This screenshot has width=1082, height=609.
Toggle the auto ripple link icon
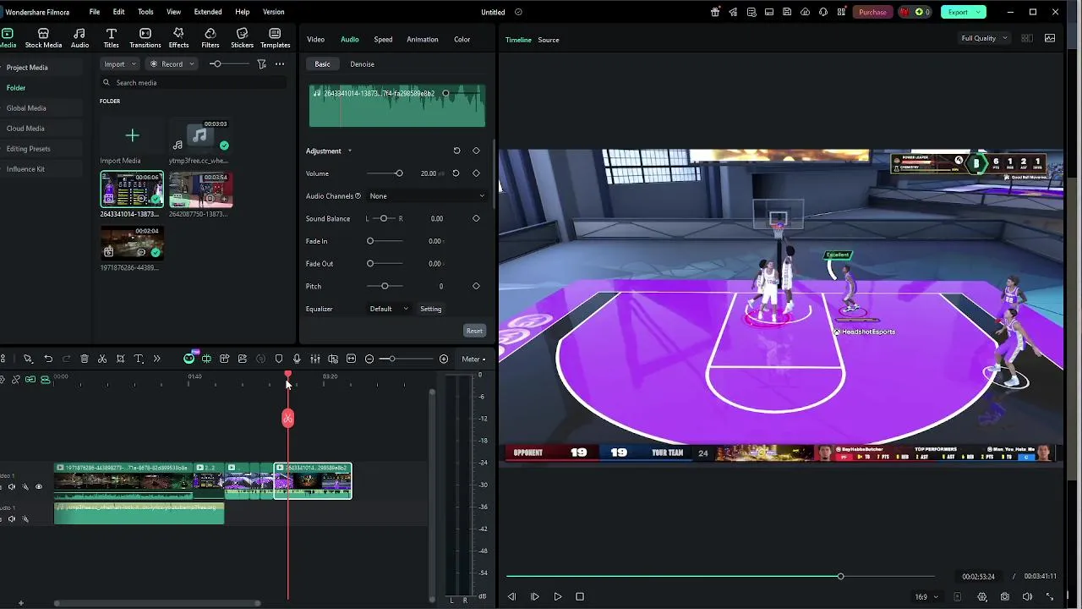[x=30, y=380]
